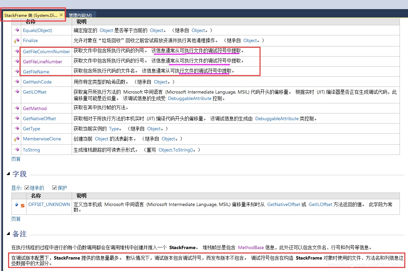Toggle the 继承的 checkbox
Image resolution: width=408 pixels, height=271 pixels.
pyautogui.click(x=27, y=188)
